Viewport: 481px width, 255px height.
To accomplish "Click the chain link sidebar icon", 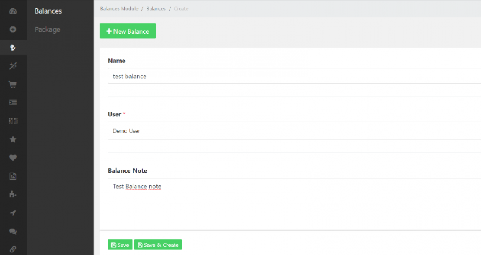I will [13, 249].
